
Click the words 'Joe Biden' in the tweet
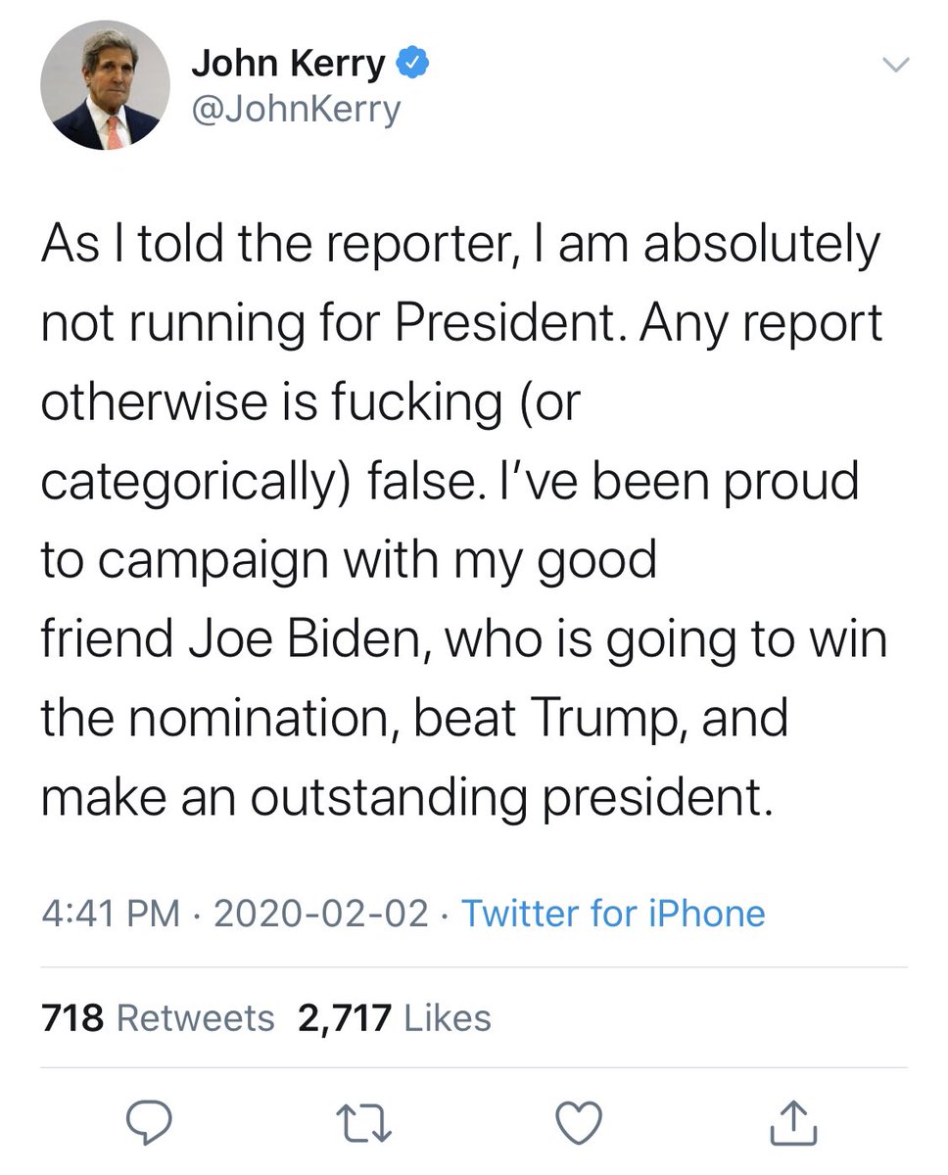pyautogui.click(x=308, y=639)
